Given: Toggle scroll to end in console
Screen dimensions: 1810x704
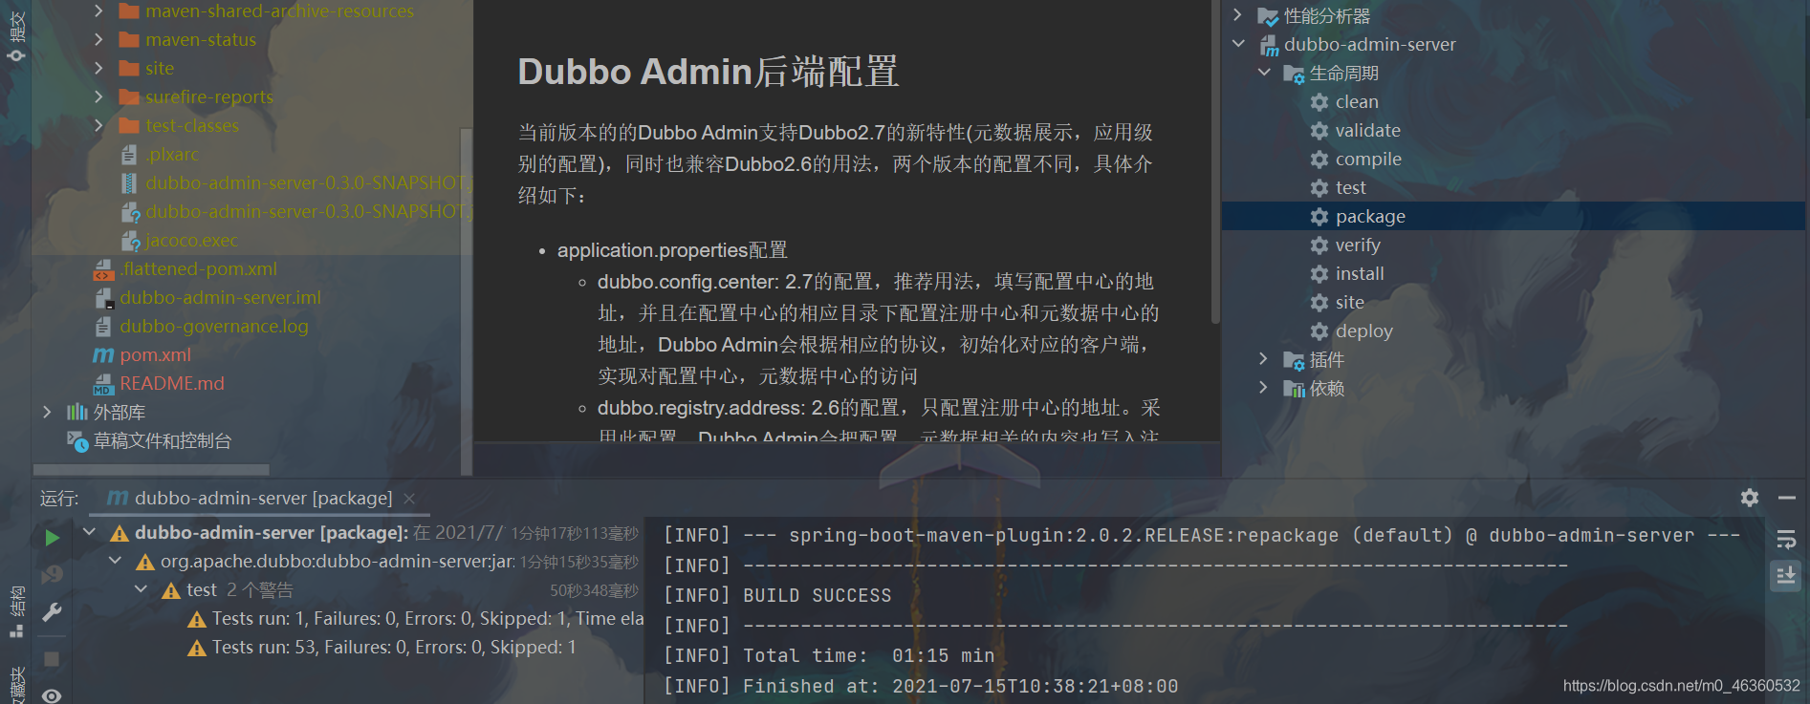Looking at the screenshot, I should pyautogui.click(x=1786, y=575).
